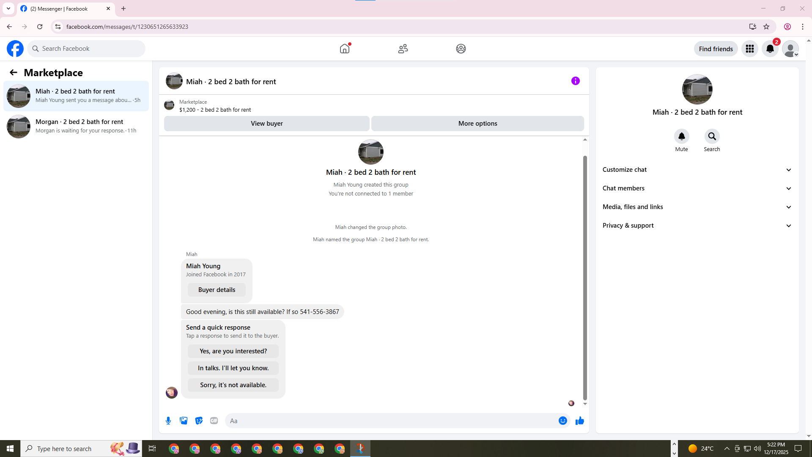Open the Friends tab in top navigation
Screen dimensions: 812x457
click(403, 49)
